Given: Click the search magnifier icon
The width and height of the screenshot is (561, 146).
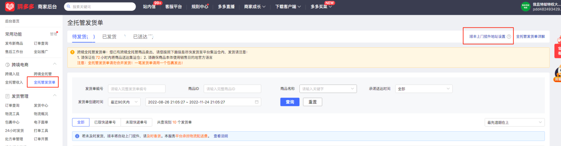Looking at the screenshot, I should [68, 7].
